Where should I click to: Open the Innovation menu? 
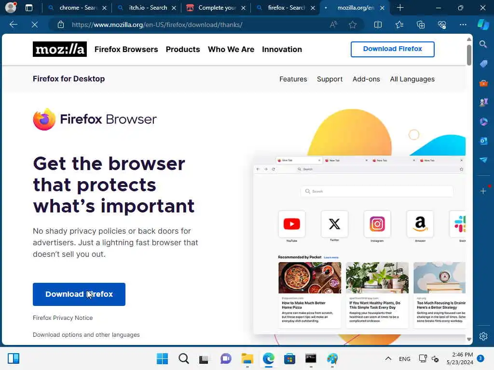click(282, 50)
